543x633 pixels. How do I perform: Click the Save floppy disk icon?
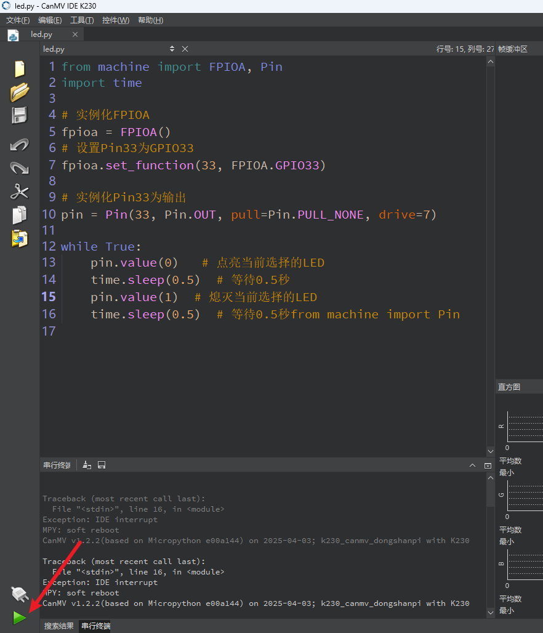coord(19,116)
